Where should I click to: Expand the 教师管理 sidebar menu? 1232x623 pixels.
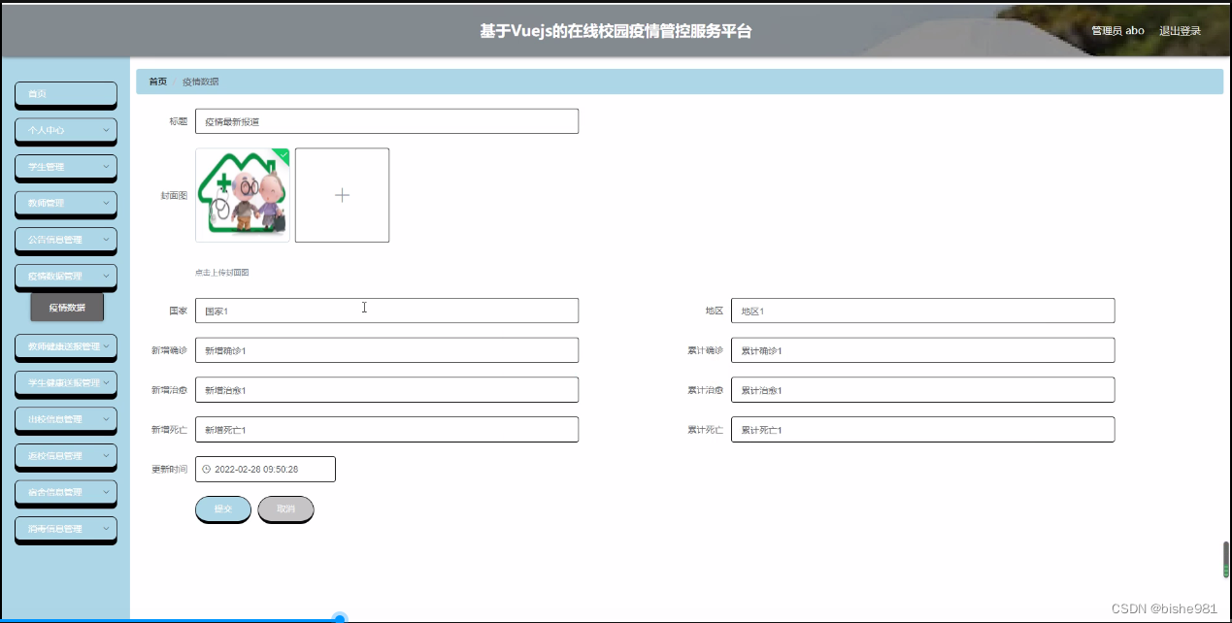65,204
